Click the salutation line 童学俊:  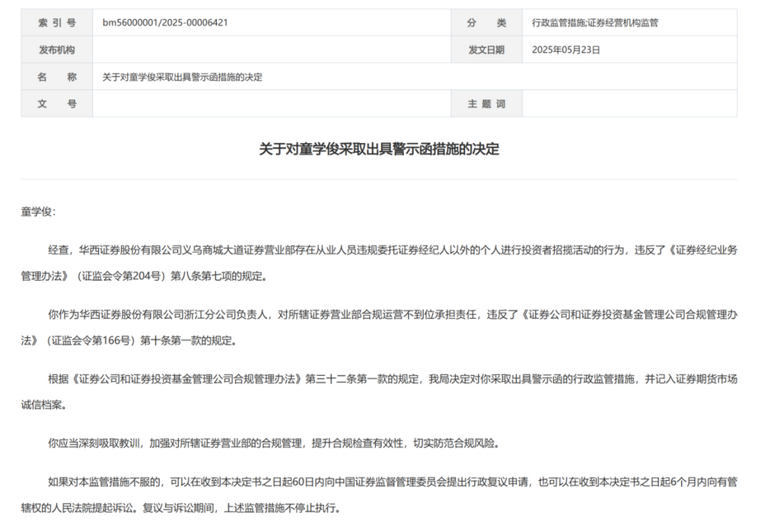point(38,212)
